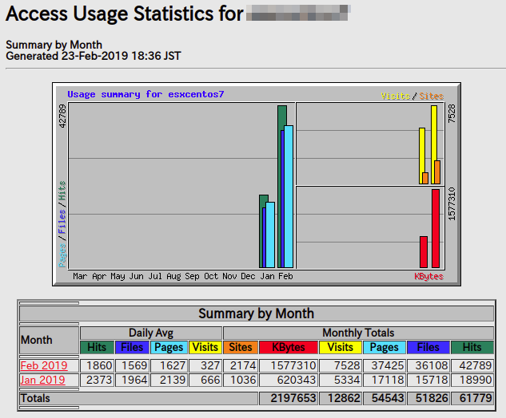Click the green Hits header under Daily Avg
This screenshot has width=506, height=418.
click(98, 348)
